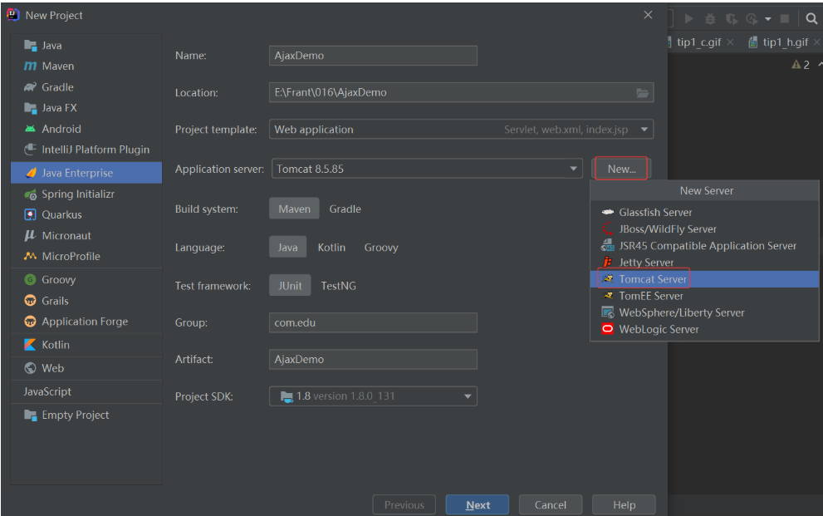The image size is (823, 516).
Task: Choose TomEE Server menu entry
Action: 704,296
